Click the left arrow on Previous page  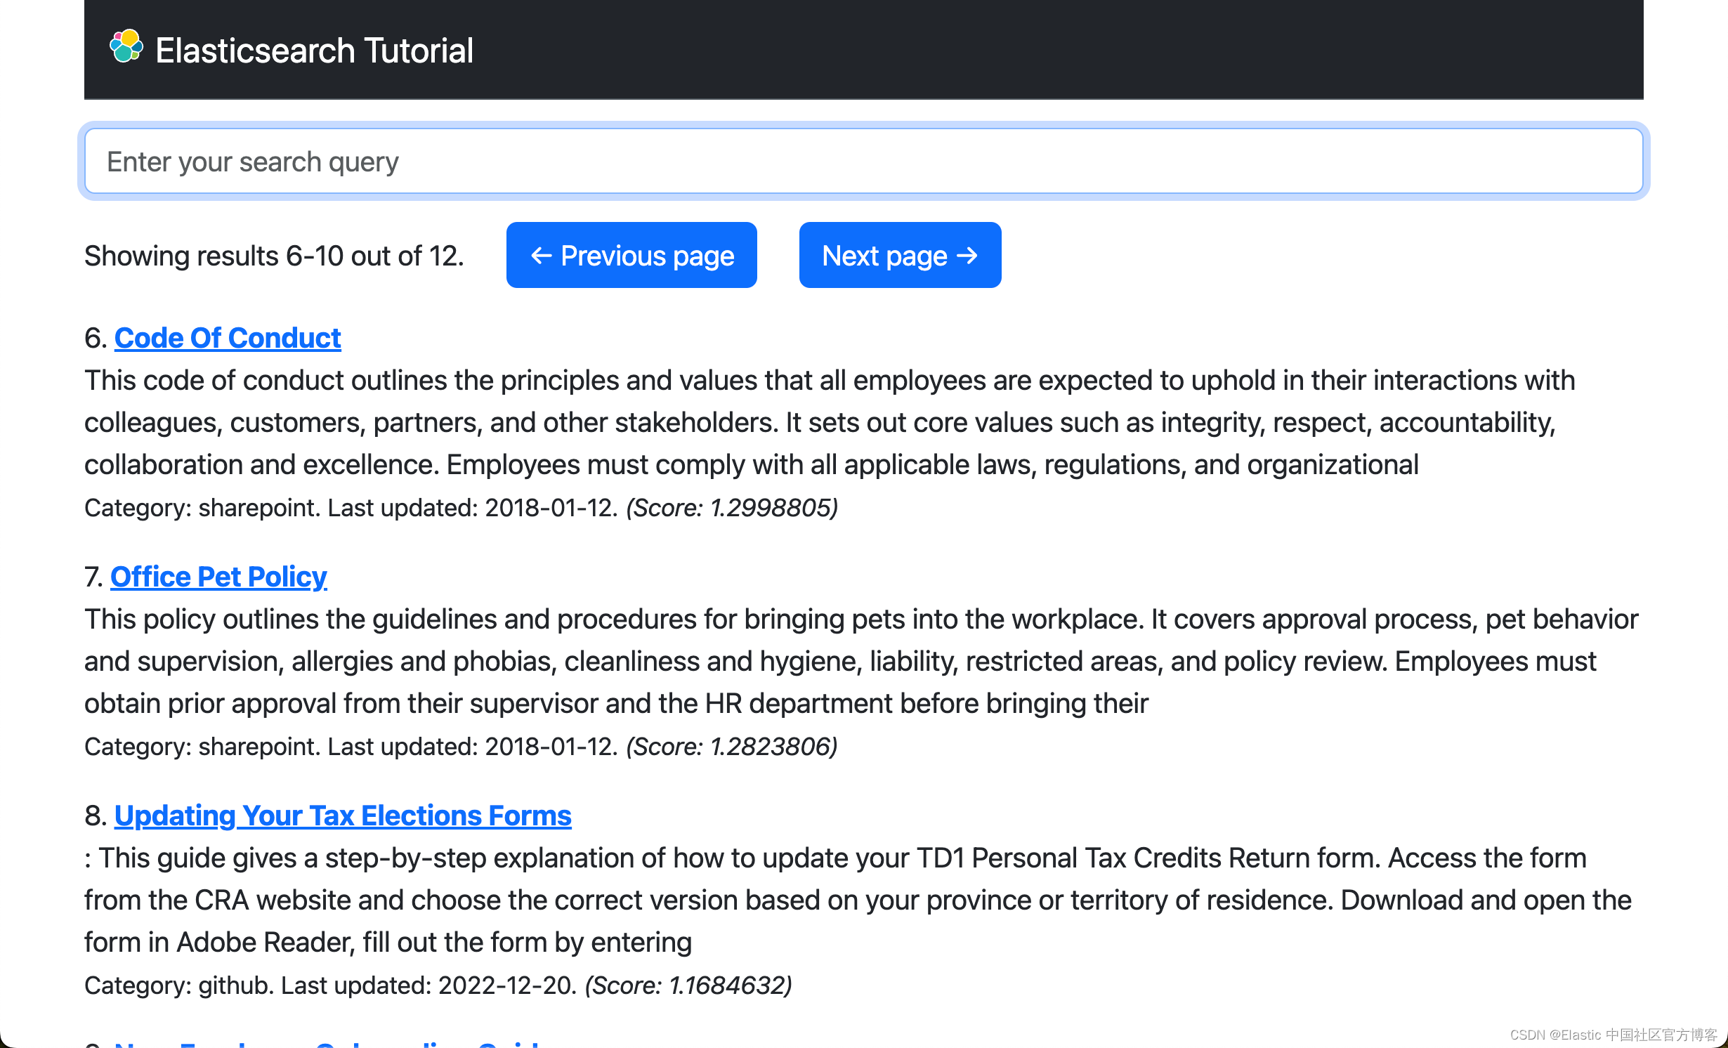coord(540,255)
